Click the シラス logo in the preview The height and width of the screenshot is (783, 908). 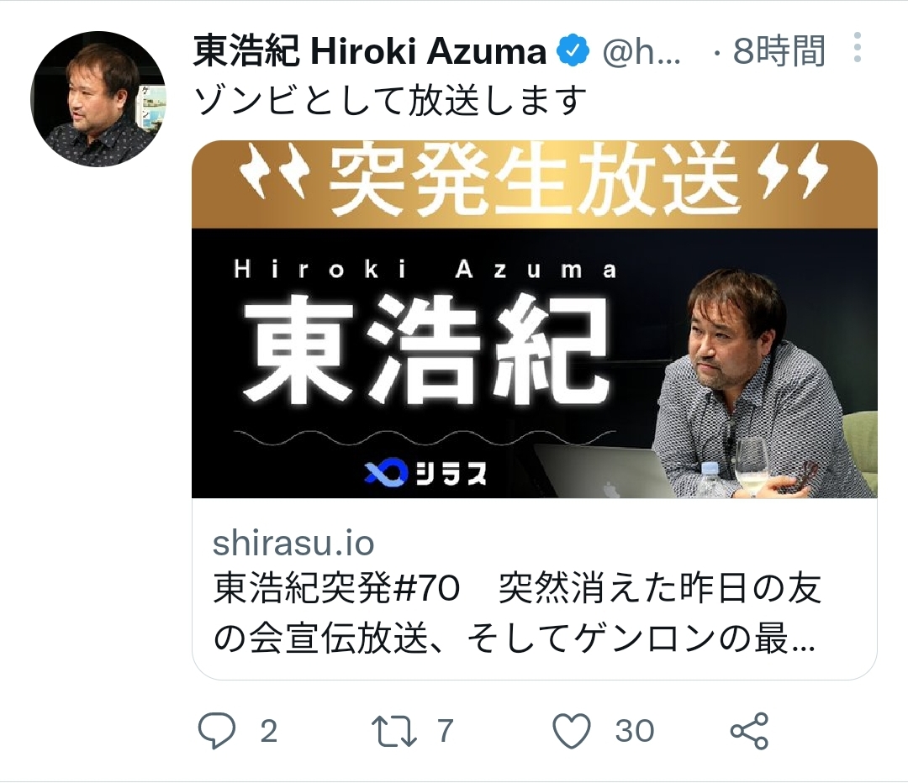coord(425,473)
